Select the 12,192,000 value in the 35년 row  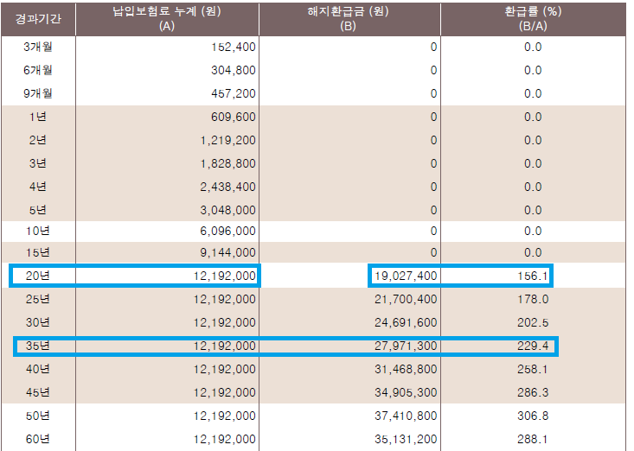coord(225,346)
